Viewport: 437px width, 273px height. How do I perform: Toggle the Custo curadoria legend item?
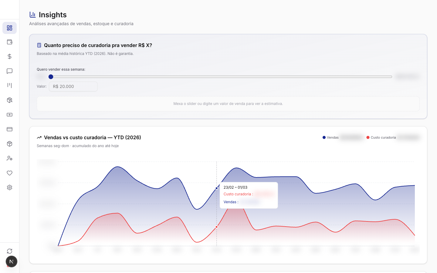pyautogui.click(x=381, y=137)
